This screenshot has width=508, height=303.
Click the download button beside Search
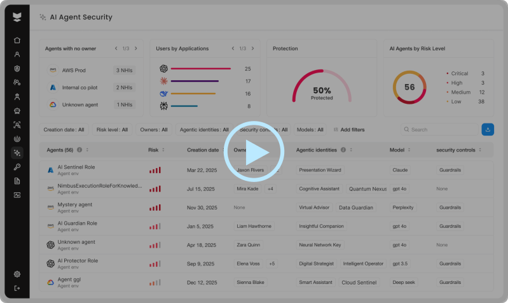pyautogui.click(x=488, y=129)
